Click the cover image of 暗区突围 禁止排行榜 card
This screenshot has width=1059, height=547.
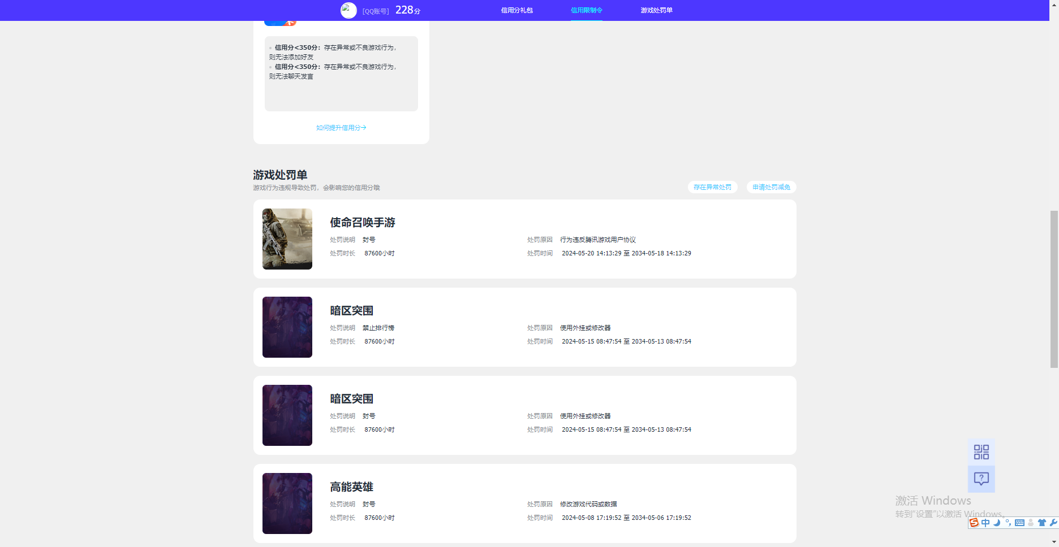click(x=287, y=327)
